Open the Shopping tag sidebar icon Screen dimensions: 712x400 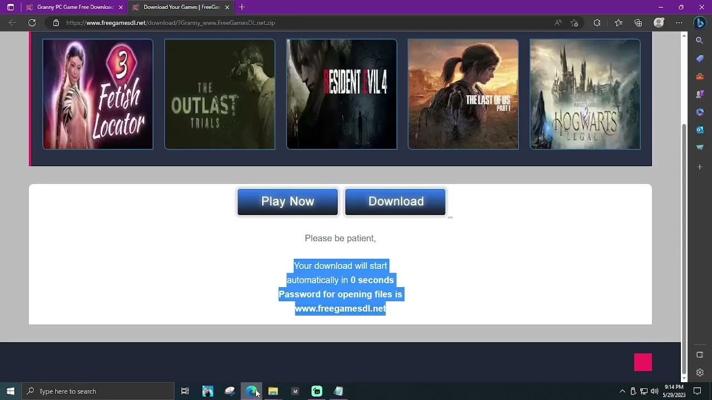700,58
